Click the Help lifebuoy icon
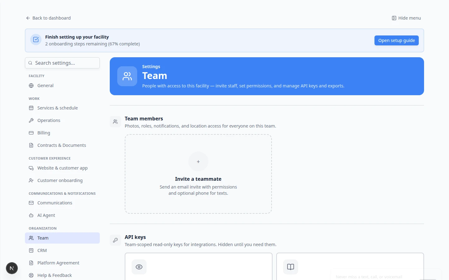 point(31,275)
